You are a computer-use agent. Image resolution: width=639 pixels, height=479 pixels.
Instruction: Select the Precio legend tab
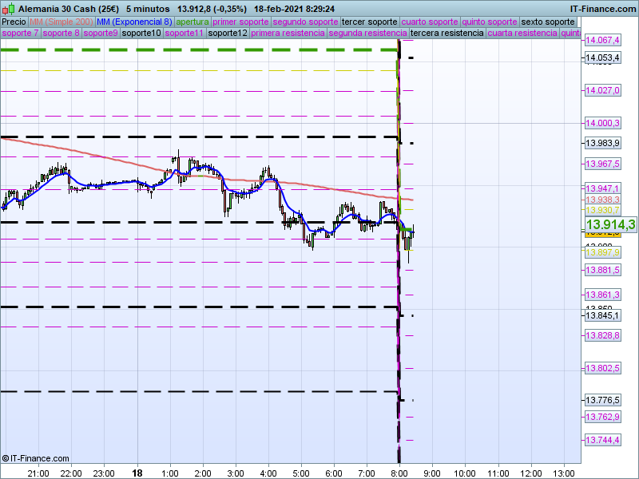point(14,22)
